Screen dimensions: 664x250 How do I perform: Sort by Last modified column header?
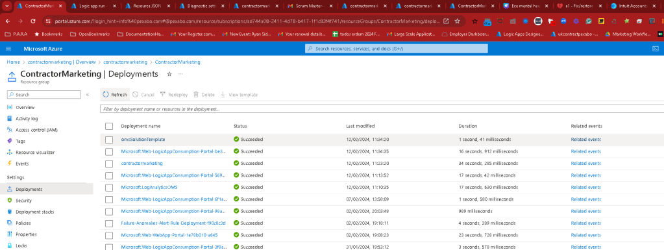(x=360, y=126)
